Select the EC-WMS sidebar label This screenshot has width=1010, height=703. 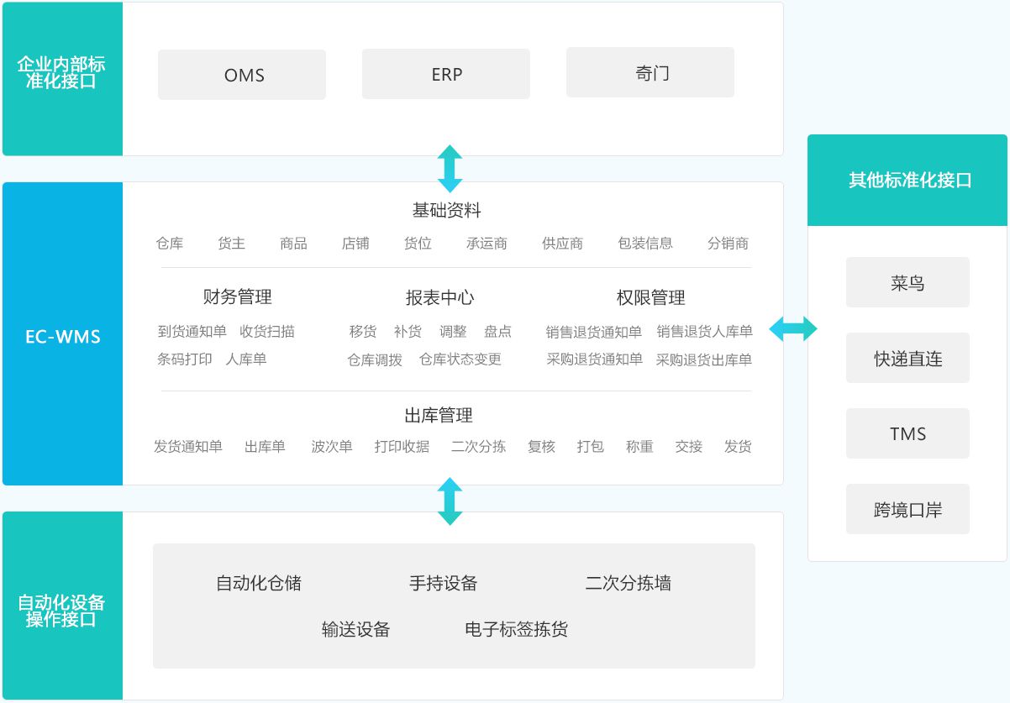[61, 337]
